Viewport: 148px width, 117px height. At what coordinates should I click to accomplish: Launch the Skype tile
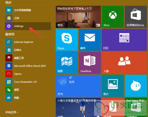(67, 40)
